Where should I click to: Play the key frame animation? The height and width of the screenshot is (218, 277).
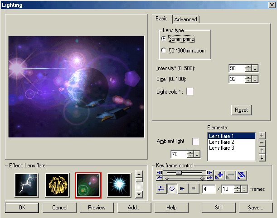[183, 189]
